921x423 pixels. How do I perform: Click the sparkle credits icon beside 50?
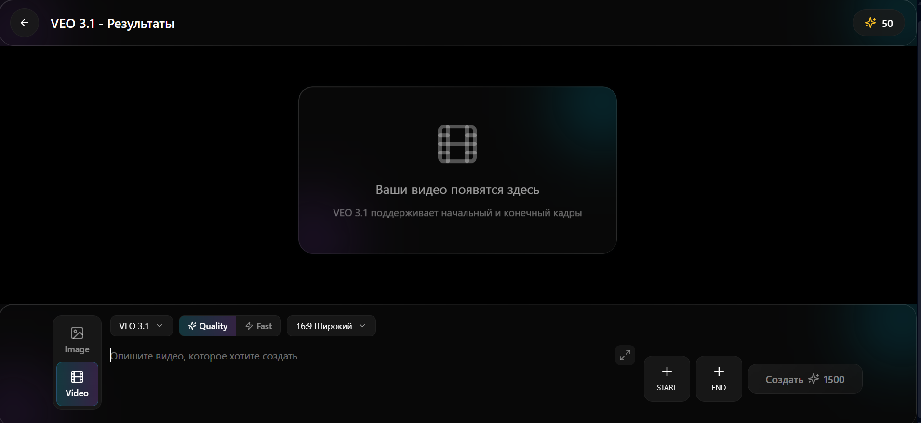coord(870,23)
